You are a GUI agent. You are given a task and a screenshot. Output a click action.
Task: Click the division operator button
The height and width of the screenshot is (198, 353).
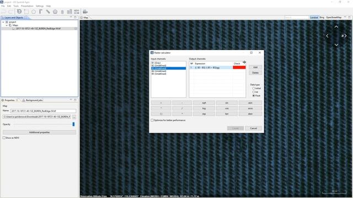(x=182, y=108)
